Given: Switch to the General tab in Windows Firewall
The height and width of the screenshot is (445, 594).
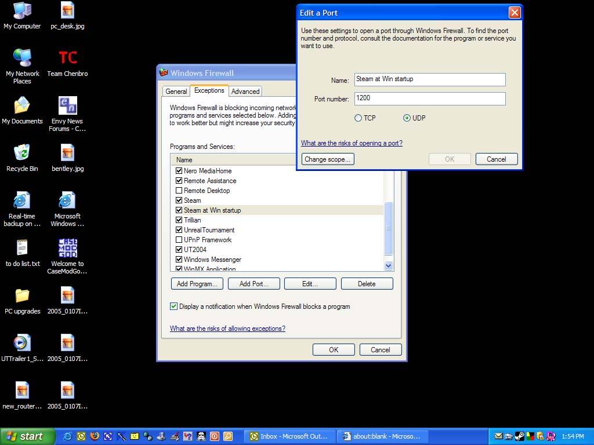Looking at the screenshot, I should [x=176, y=91].
